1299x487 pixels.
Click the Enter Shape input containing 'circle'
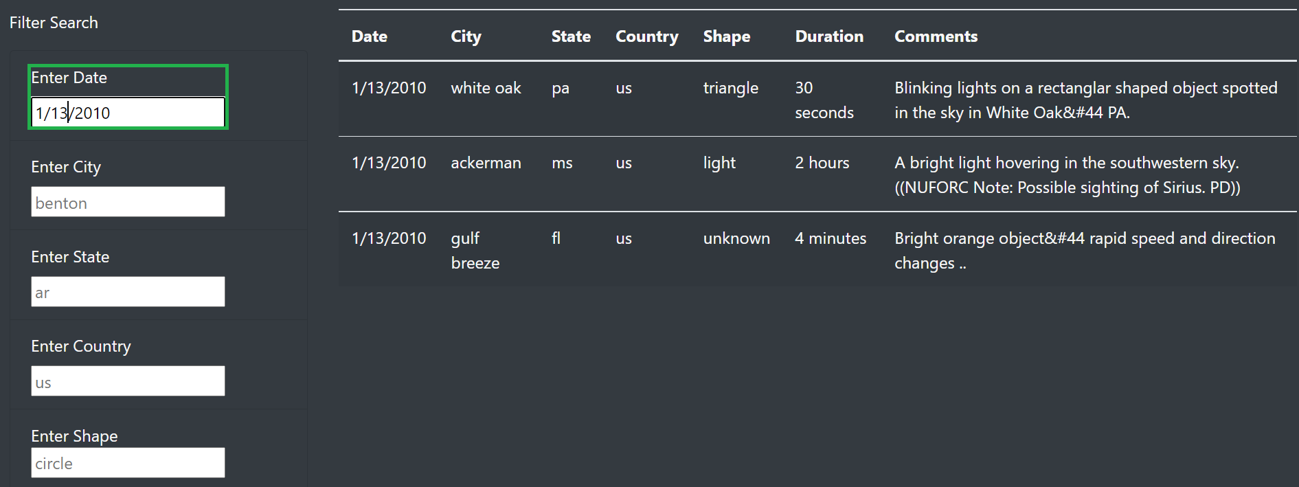point(127,462)
